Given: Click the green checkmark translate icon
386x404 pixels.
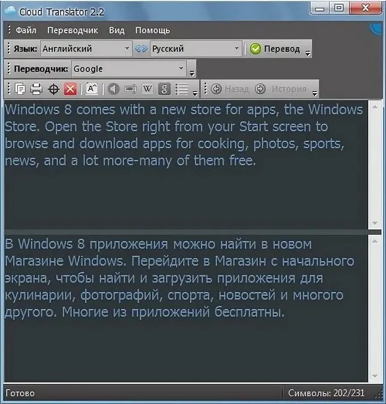Looking at the screenshot, I should (x=255, y=49).
